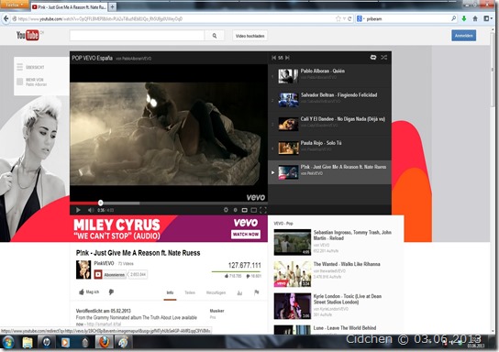Select Pablo Alboran - Quién in playlist
The width and height of the screenshot is (499, 352).
tap(329, 76)
